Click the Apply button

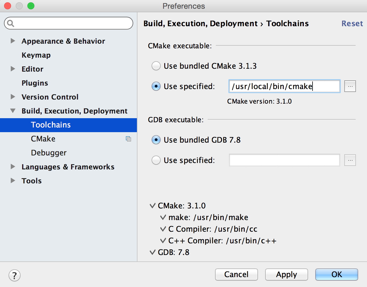click(x=286, y=274)
